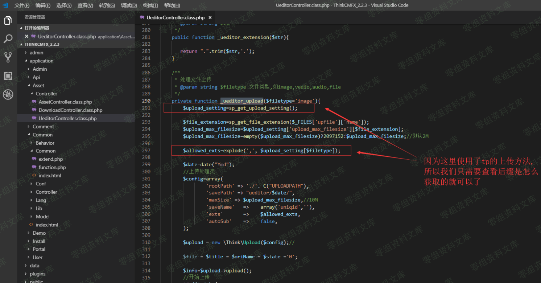Collapse the application folder
The width and height of the screenshot is (541, 283).
pos(41,61)
